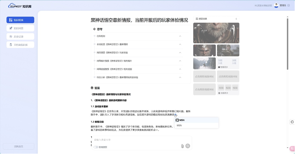Toggle the 联网搜索 switch
Image resolution: width=295 pixels, height=154 pixels.
(x=96, y=147)
